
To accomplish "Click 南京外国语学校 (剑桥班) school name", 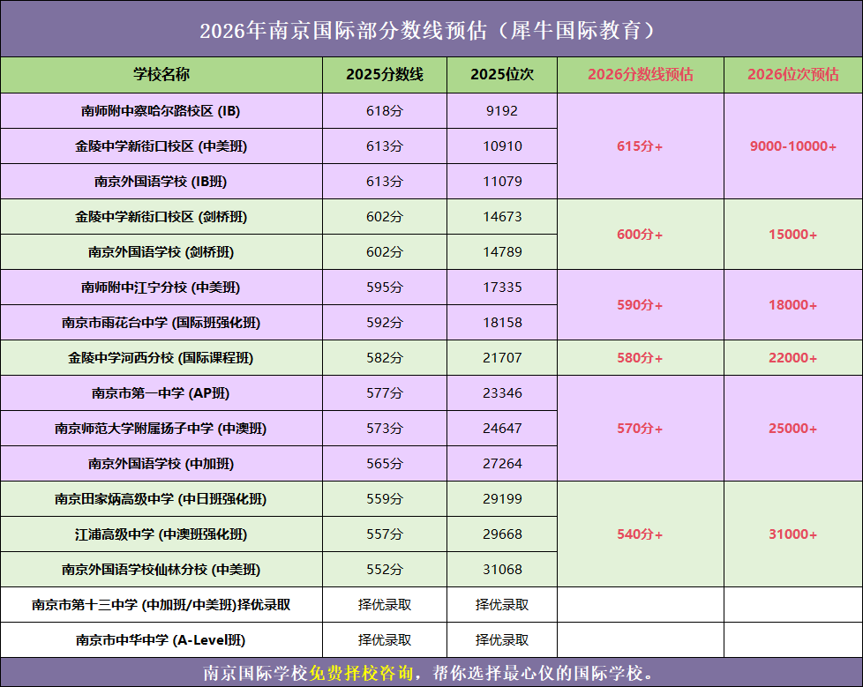I will 161,252.
